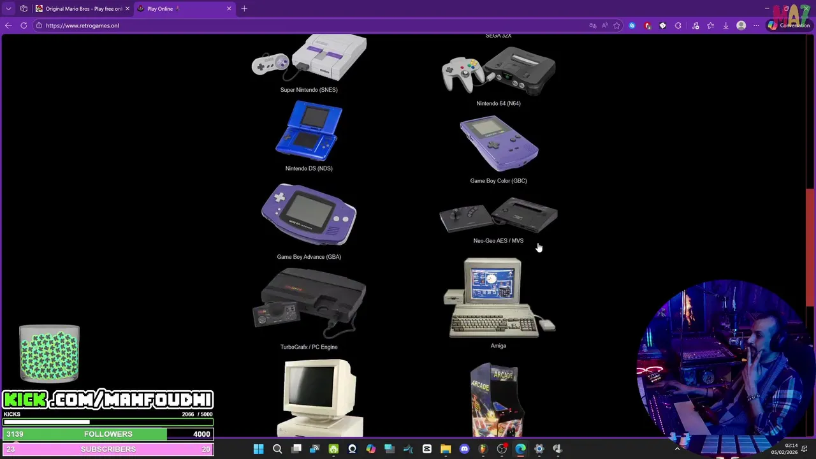Activate the read aloud icon
The width and height of the screenshot is (816, 459).
coord(604,25)
